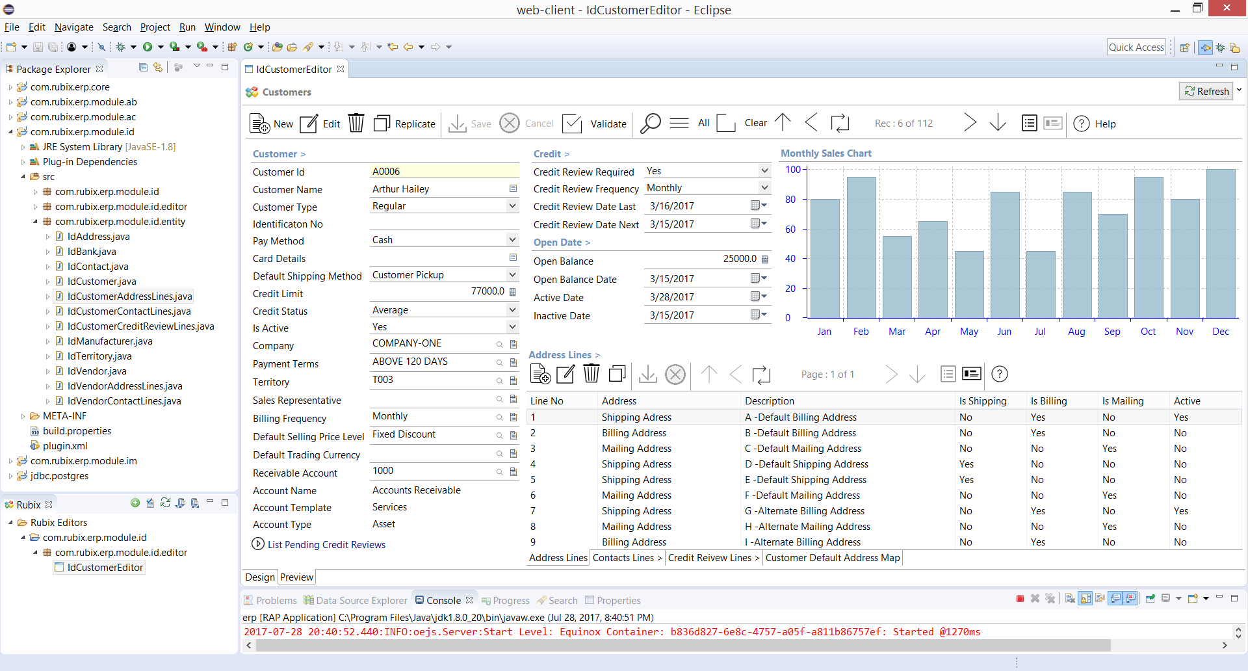Switch to Credit Reivew Lines tab

click(713, 557)
